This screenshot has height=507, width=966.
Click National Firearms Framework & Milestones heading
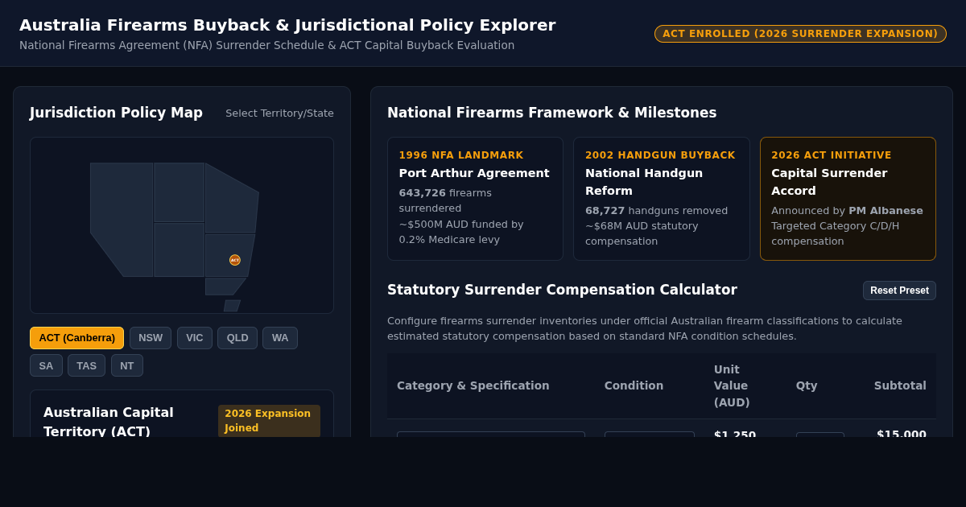click(x=551, y=113)
